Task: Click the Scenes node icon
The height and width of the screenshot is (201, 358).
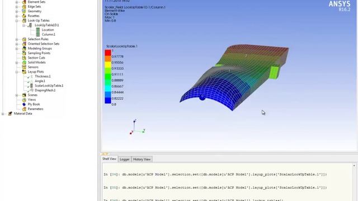Action: (24, 95)
